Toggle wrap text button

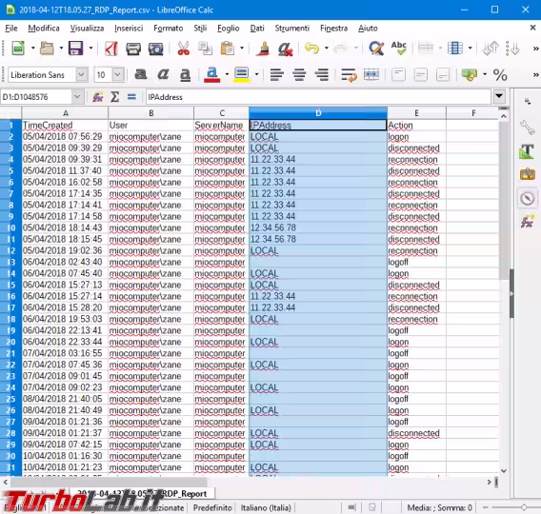(x=349, y=74)
